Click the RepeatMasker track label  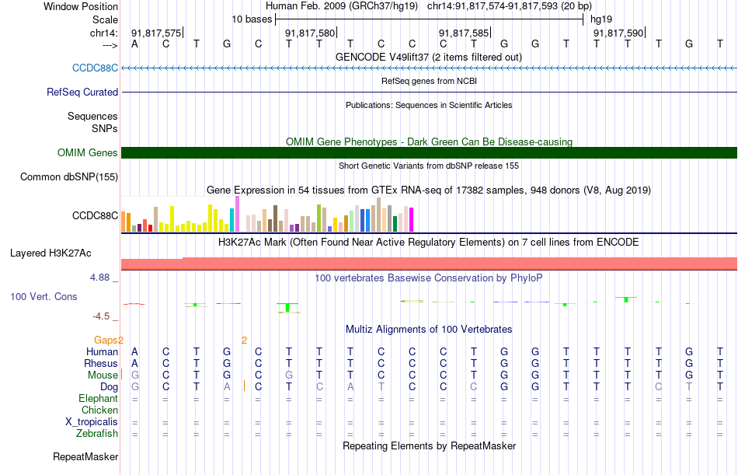(x=85, y=456)
